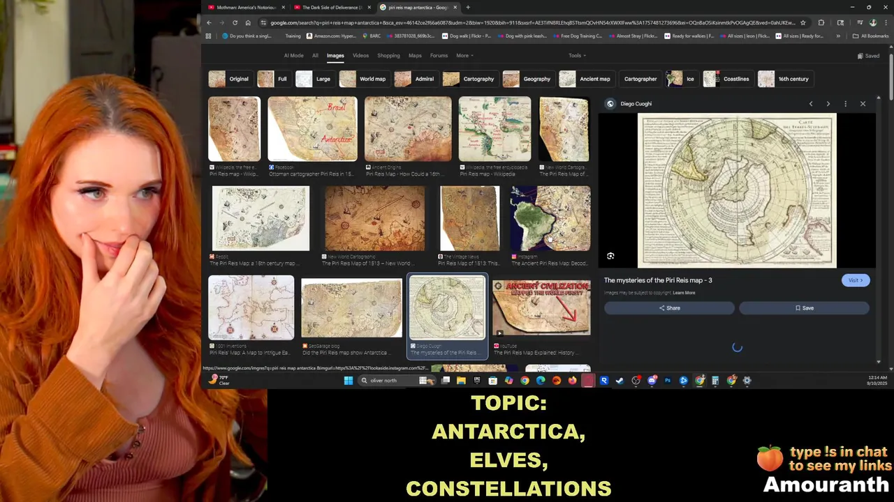Show the previous image in preview panel
The image size is (894, 502).
click(x=811, y=104)
